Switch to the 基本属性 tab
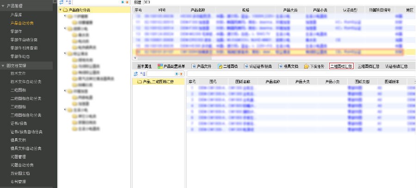 pos(144,66)
